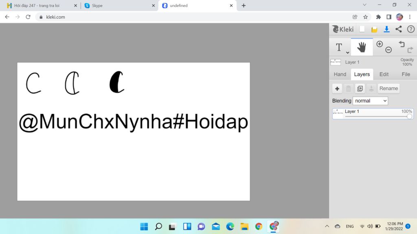Close the Hỏi đáp 247 tab
Screen dimensions: 417x234
click(75, 5)
